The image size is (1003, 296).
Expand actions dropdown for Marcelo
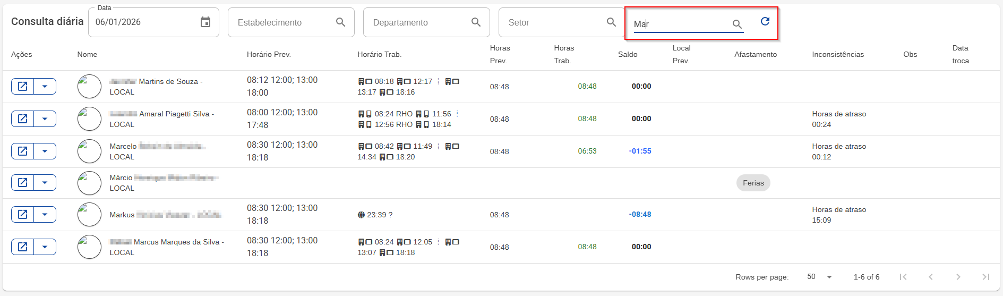pyautogui.click(x=45, y=151)
